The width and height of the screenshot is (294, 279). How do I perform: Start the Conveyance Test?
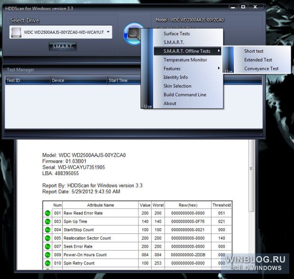pyautogui.click(x=261, y=68)
